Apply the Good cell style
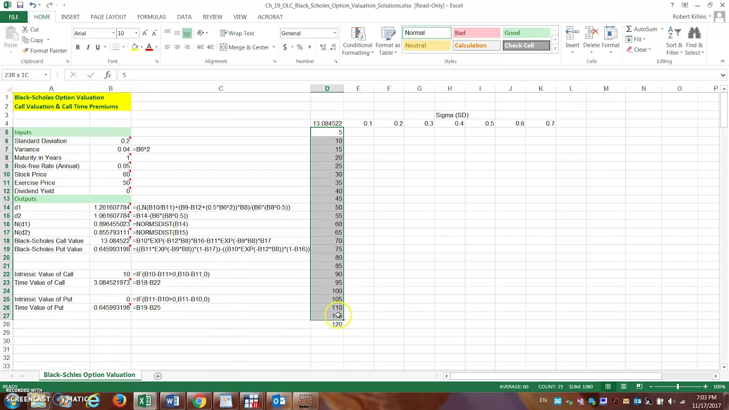729x410 pixels. click(x=526, y=33)
